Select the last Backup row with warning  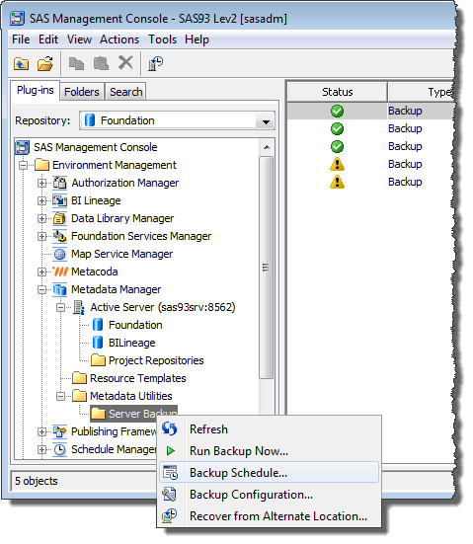[370, 182]
